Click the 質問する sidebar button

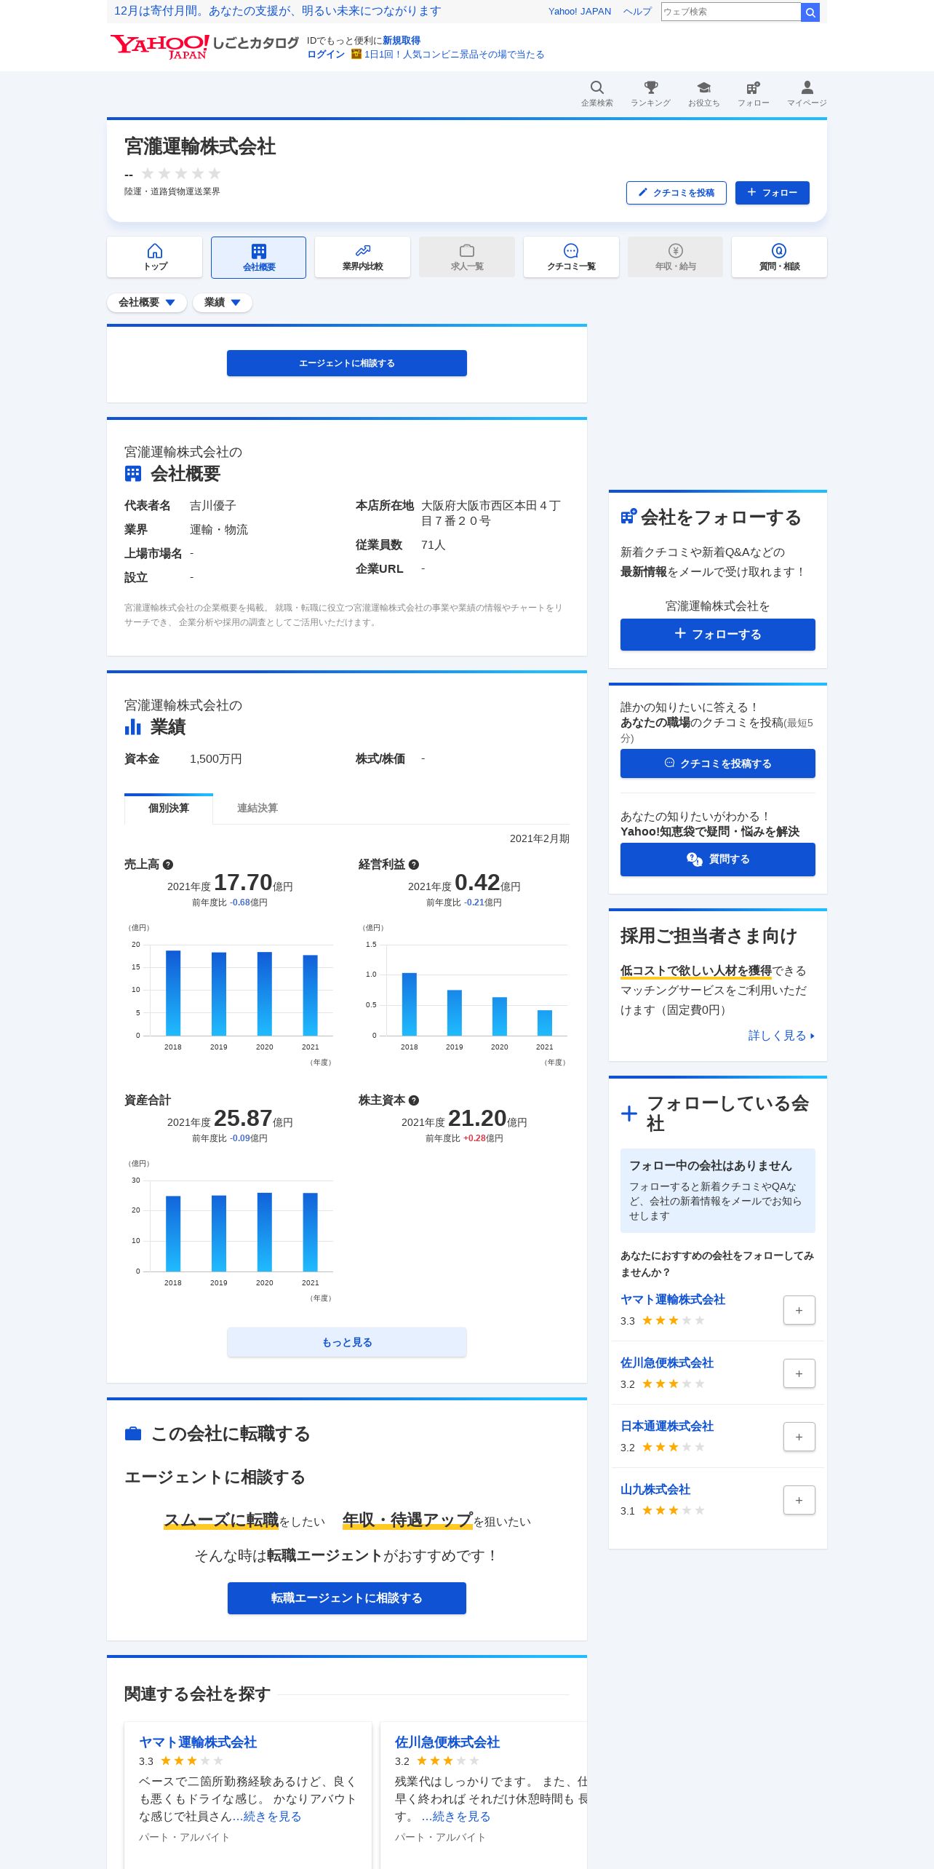pyautogui.click(x=718, y=860)
